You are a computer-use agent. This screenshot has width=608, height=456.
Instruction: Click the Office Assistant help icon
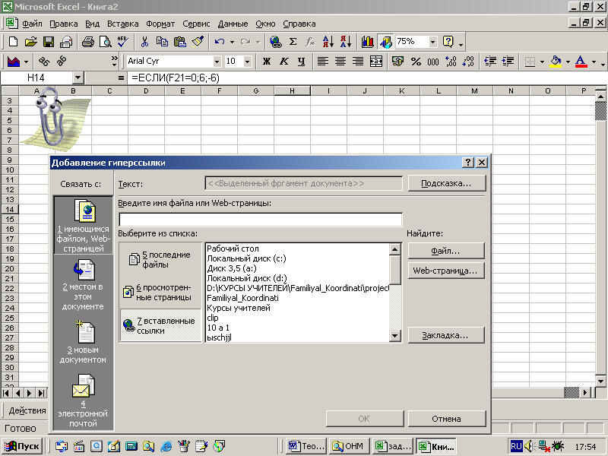(x=448, y=42)
